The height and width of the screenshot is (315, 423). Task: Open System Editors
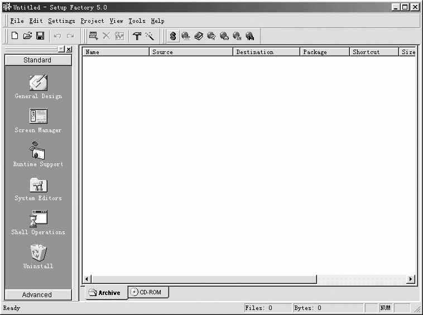click(38, 189)
